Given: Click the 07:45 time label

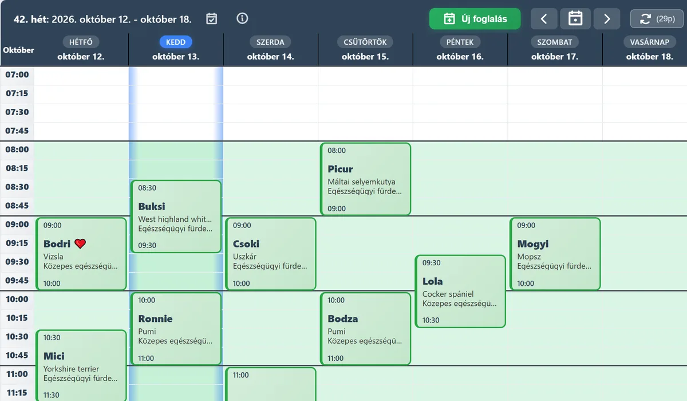Looking at the screenshot, I should 17,131.
